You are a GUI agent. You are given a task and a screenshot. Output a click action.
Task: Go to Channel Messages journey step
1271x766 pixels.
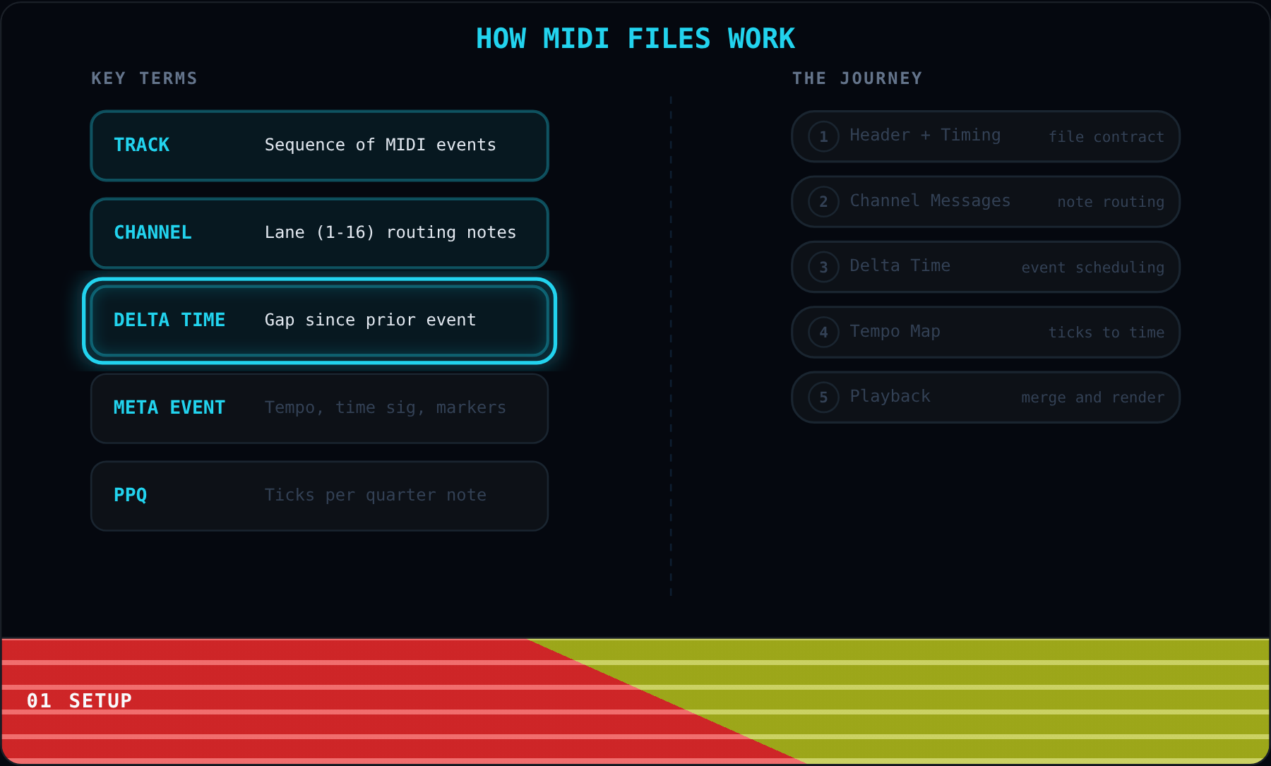(986, 202)
